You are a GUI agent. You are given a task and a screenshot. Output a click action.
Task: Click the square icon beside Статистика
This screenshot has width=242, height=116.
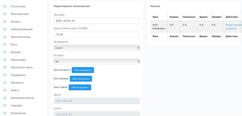pyautogui.click(x=5, y=6)
